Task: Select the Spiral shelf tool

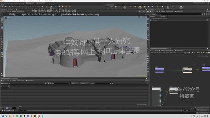Action: (x=66, y=7)
